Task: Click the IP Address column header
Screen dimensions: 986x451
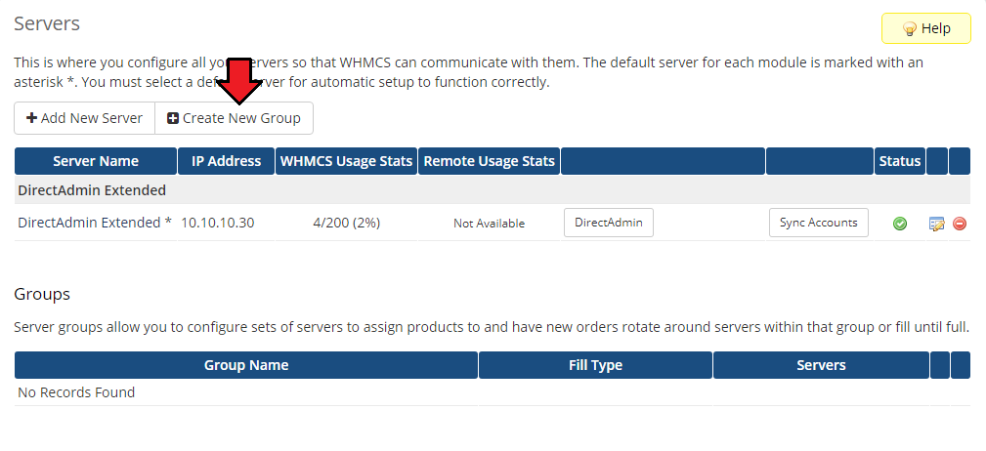Action: point(227,161)
